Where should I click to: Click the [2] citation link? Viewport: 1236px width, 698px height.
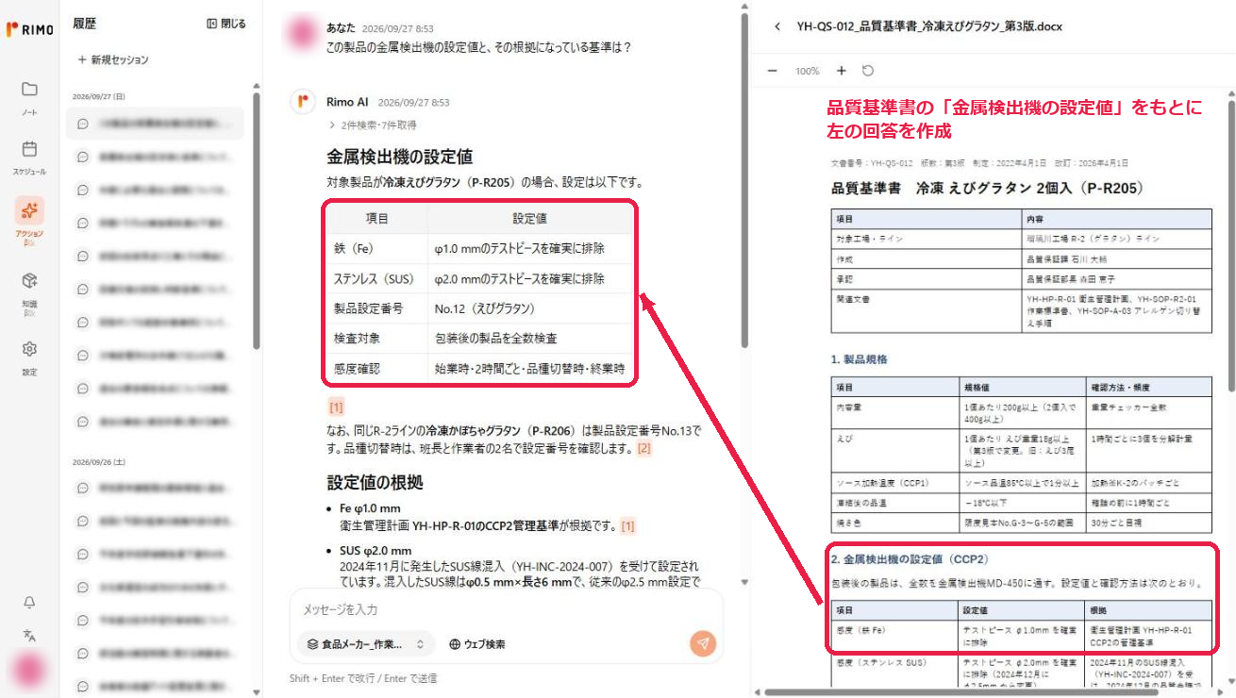(x=644, y=449)
